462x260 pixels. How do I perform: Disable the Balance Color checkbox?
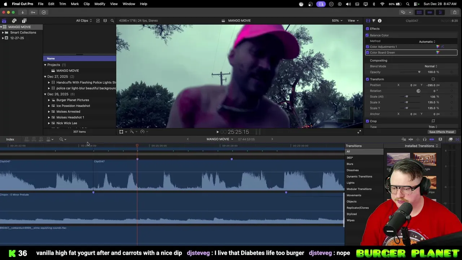click(x=367, y=35)
